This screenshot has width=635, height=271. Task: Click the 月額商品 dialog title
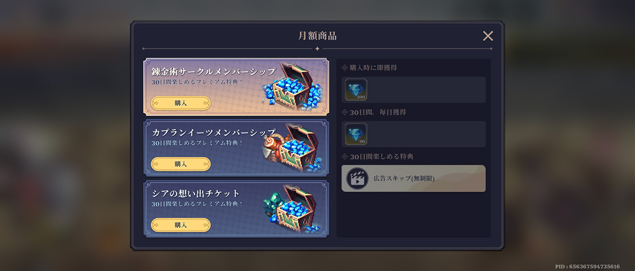[317, 36]
